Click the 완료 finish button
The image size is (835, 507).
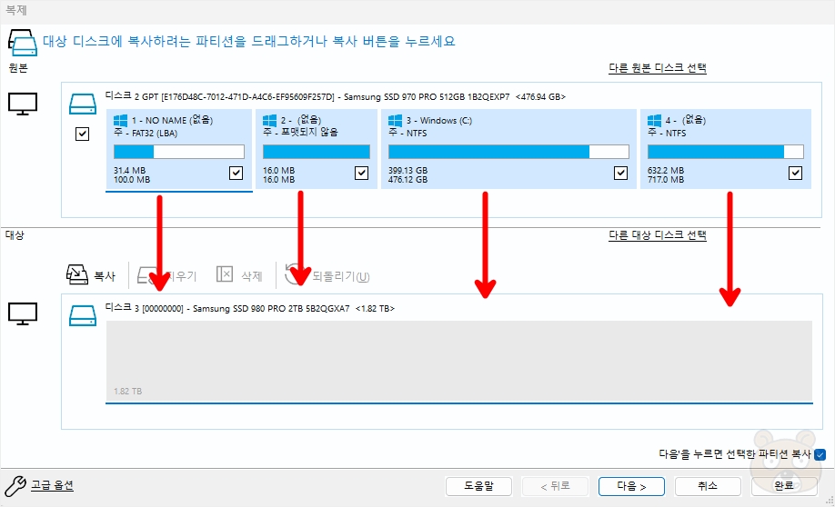click(784, 486)
